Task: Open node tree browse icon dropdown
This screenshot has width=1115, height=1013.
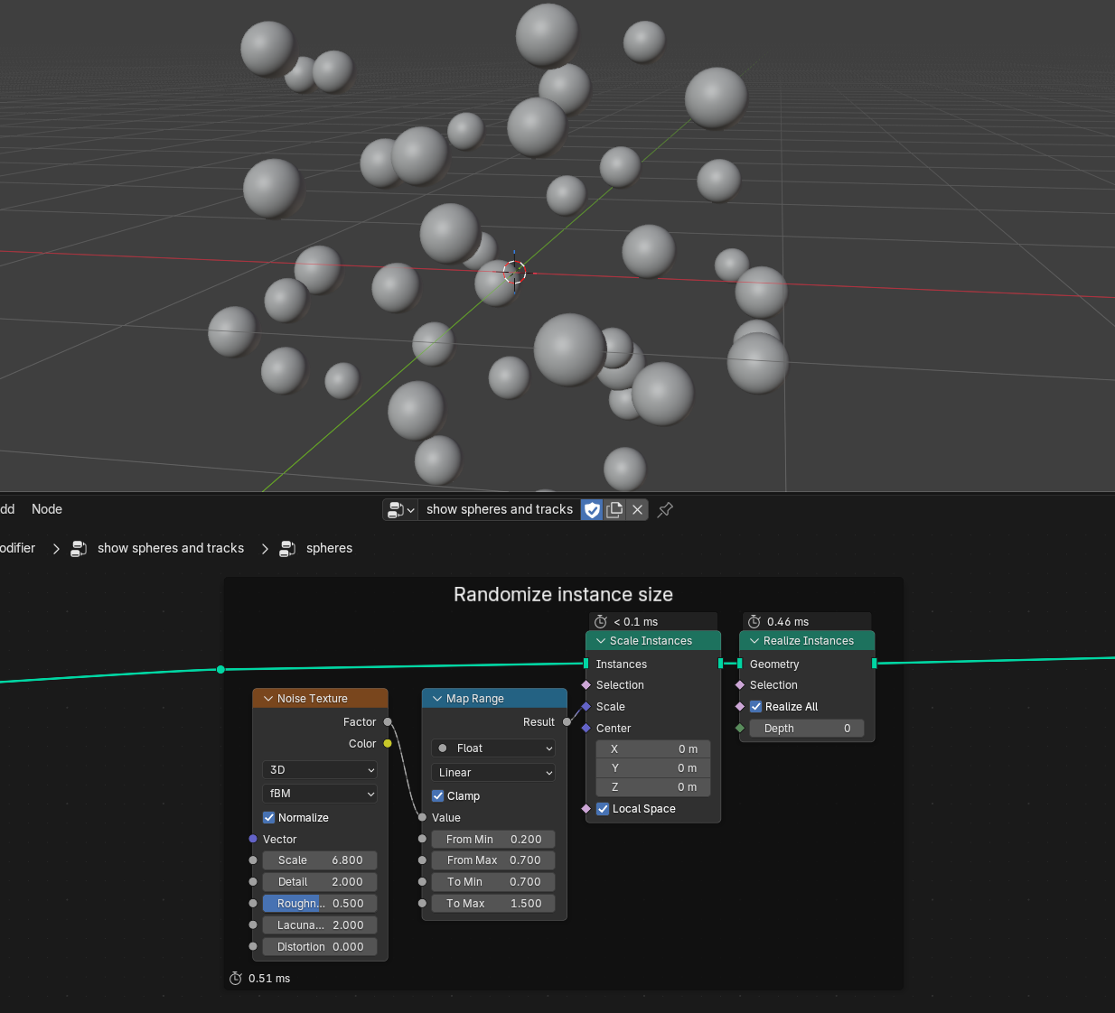Action: (400, 510)
